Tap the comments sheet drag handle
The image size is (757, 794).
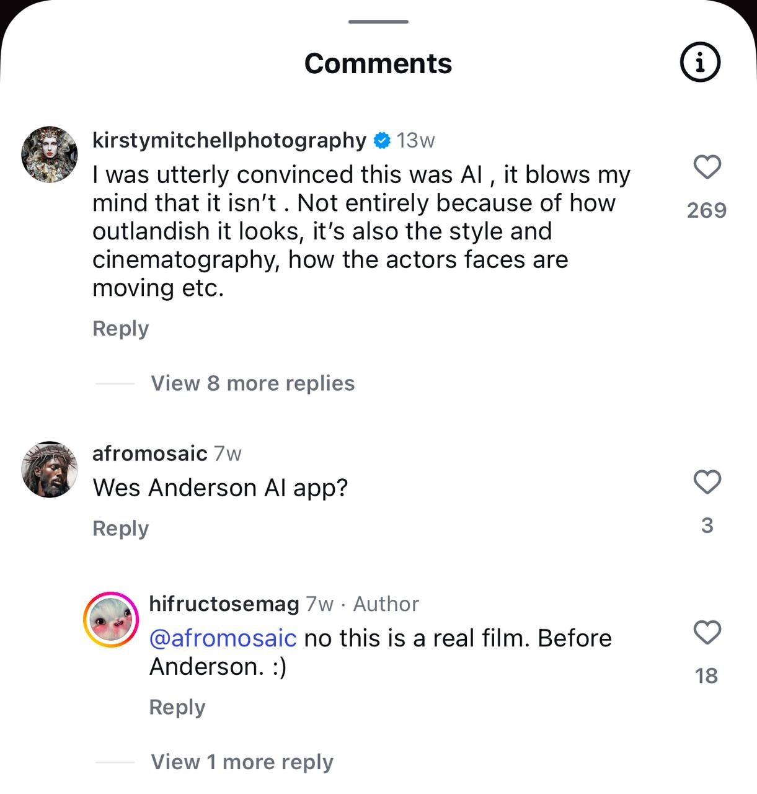(x=378, y=22)
